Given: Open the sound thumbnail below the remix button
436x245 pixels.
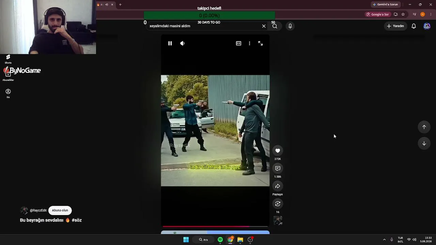Looking at the screenshot, I should click(278, 221).
